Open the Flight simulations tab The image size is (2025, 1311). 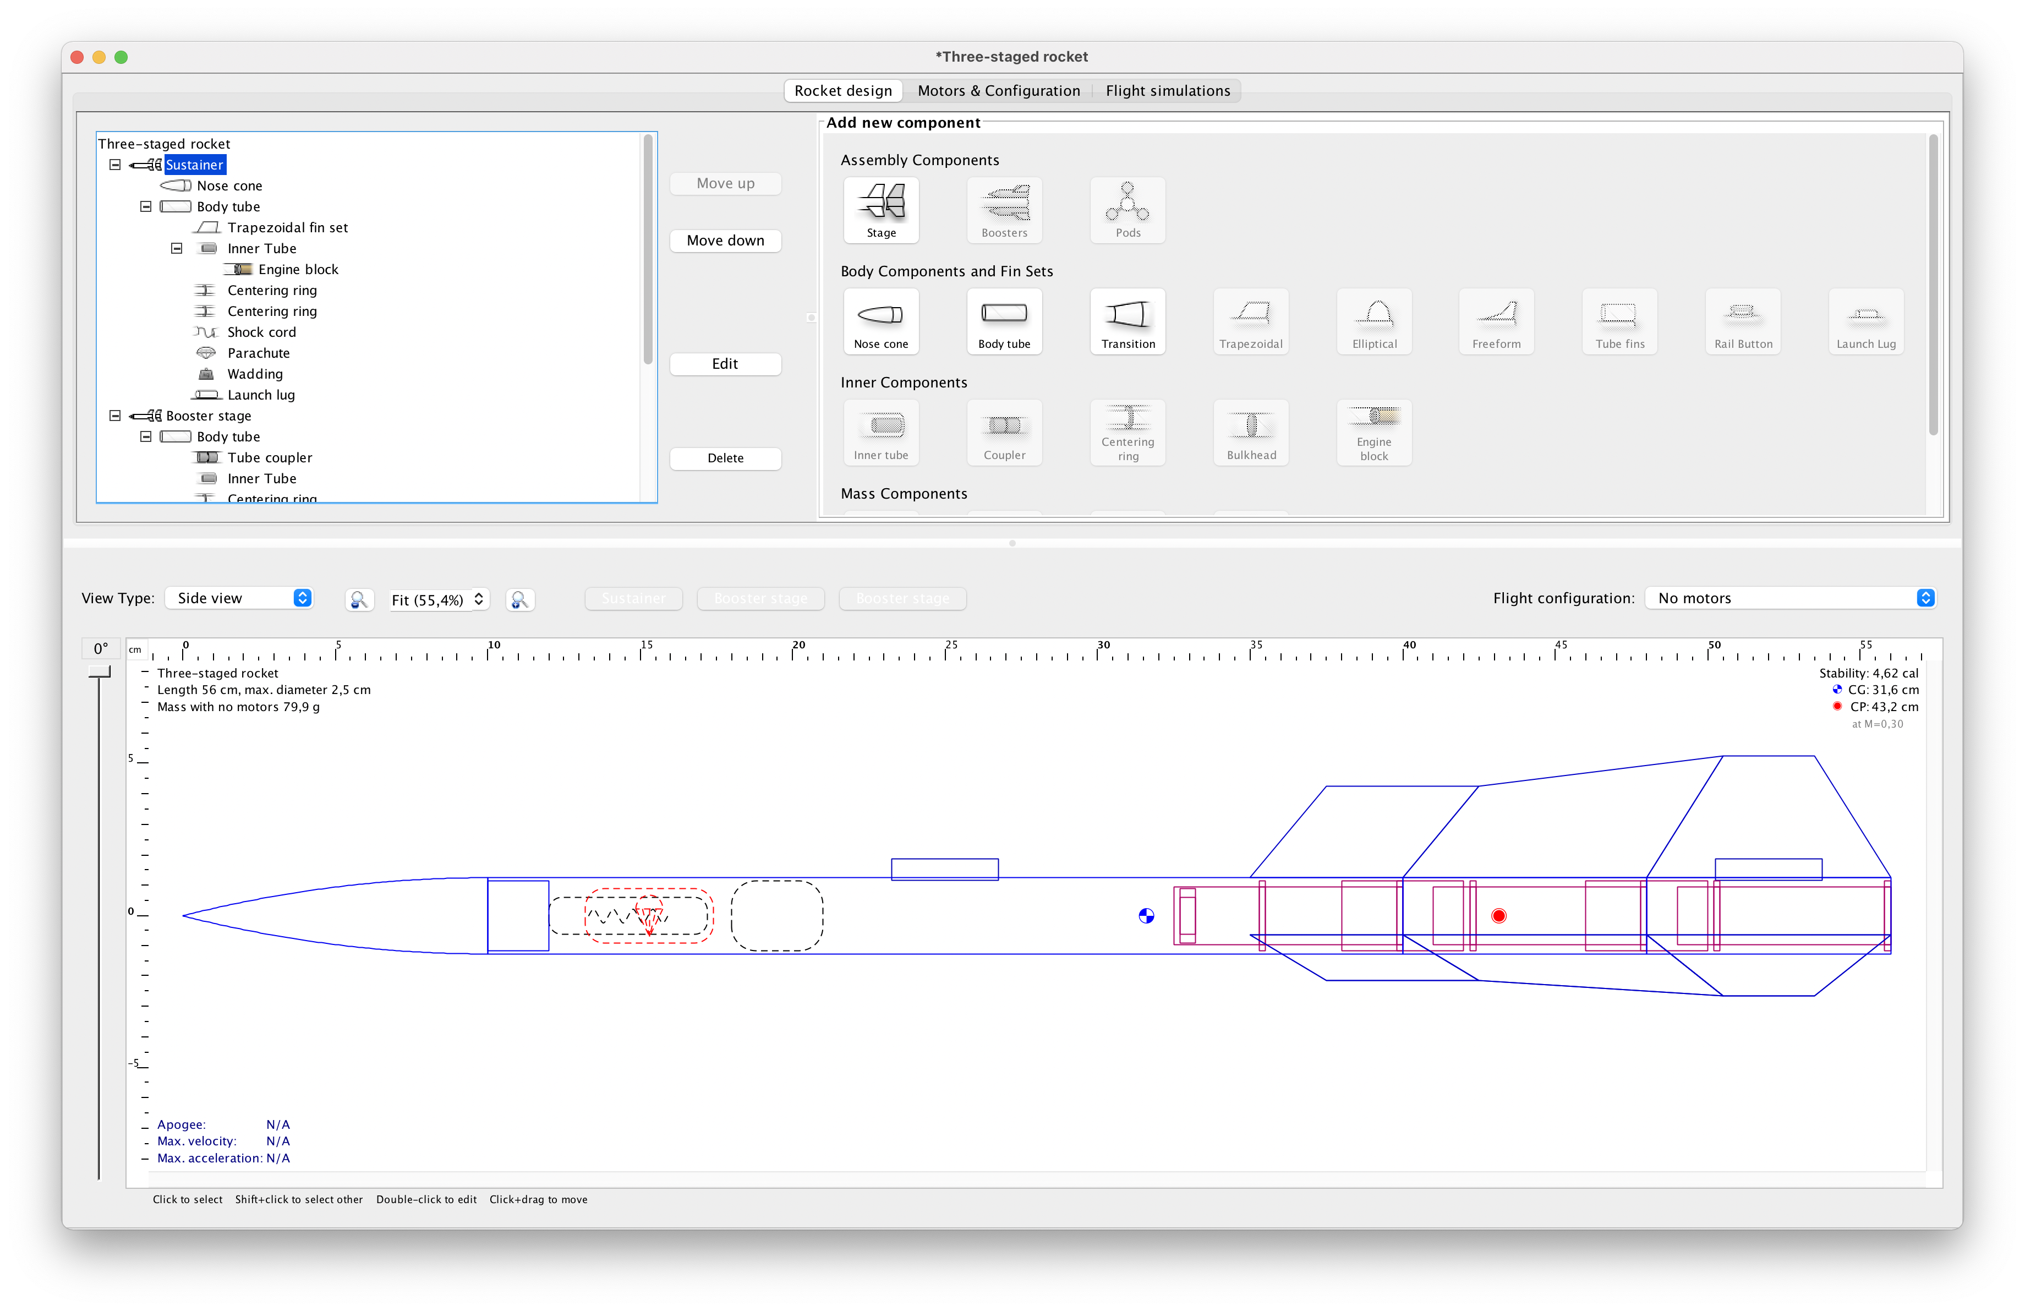(1167, 90)
